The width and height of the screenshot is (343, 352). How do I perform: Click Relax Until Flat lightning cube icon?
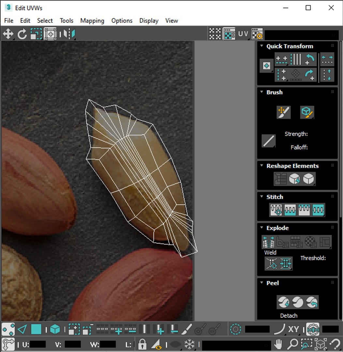[294, 179]
